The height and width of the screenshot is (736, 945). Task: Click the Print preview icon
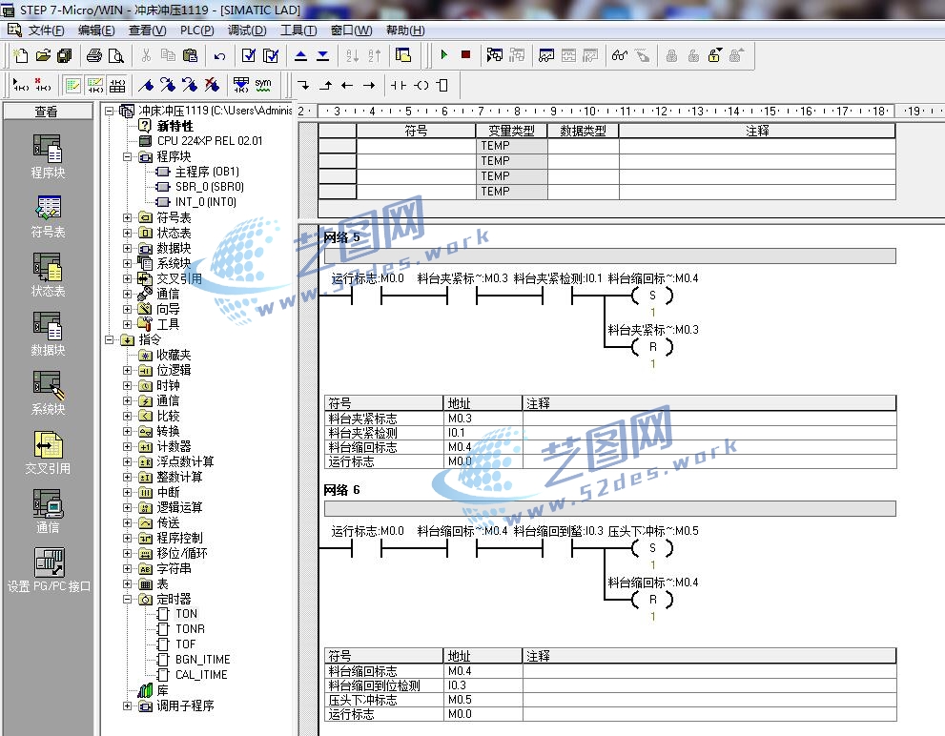(x=115, y=55)
